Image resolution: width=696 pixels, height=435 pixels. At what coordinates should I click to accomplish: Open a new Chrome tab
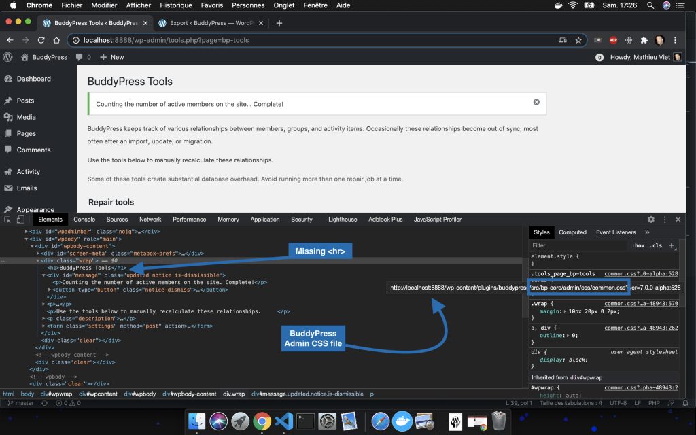point(279,23)
